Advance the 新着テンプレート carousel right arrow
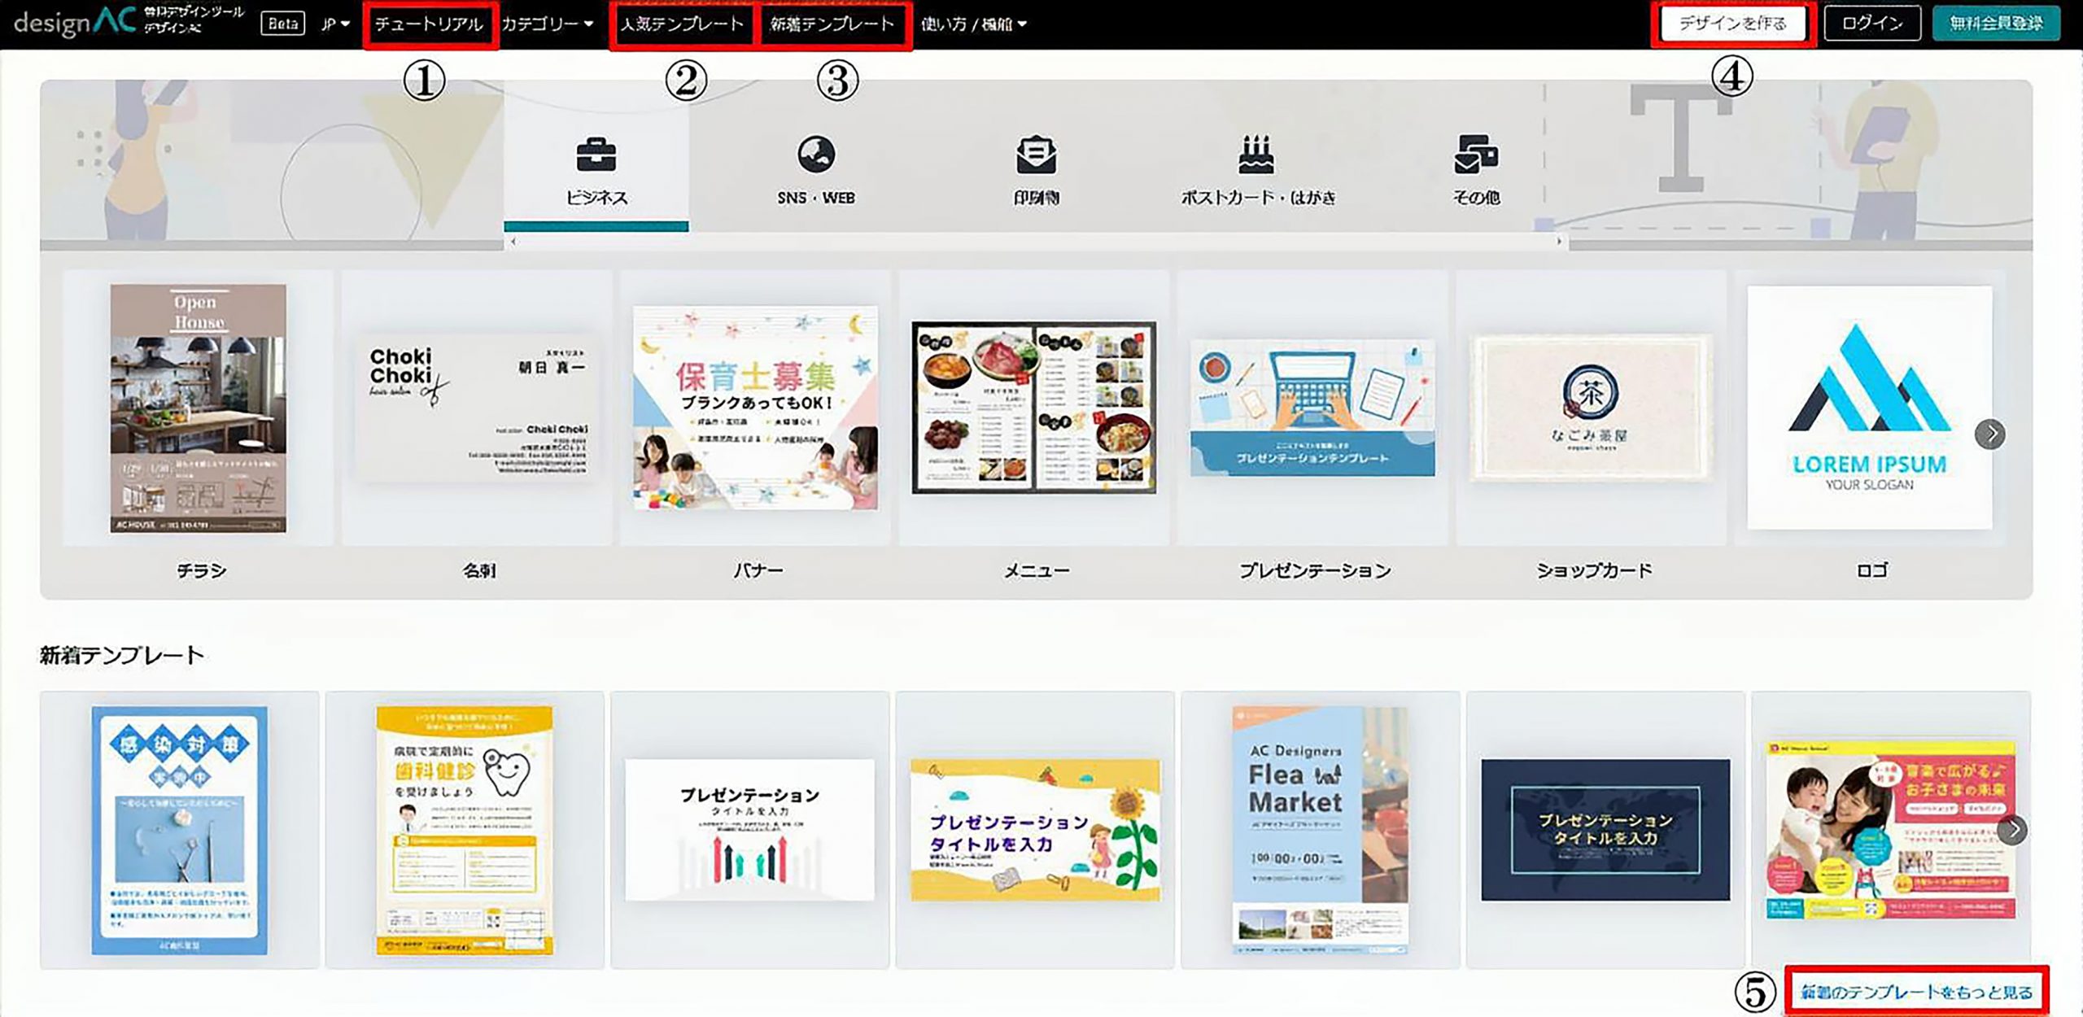 [2012, 830]
